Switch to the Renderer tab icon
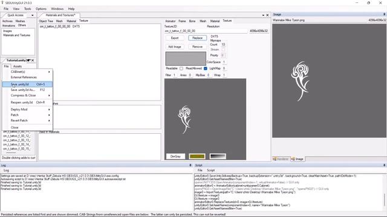 coord(275,159)
